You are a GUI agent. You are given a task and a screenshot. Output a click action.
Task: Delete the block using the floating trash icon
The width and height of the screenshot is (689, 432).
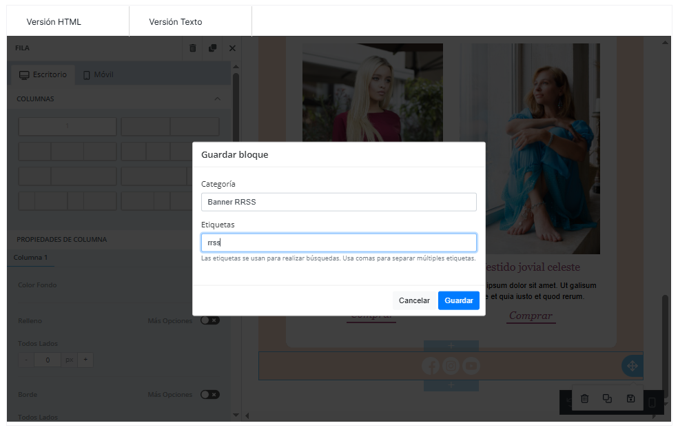coord(584,398)
